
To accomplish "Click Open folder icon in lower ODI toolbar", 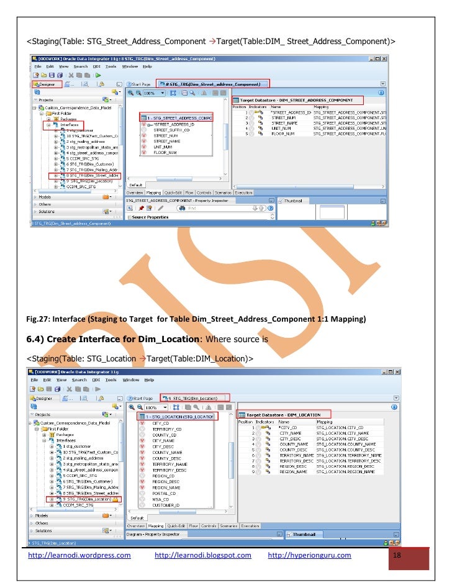I will tap(40, 389).
